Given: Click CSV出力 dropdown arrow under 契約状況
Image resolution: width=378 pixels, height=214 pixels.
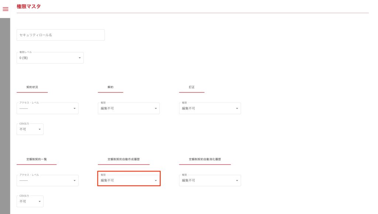Looking at the screenshot, I should (x=39, y=129).
